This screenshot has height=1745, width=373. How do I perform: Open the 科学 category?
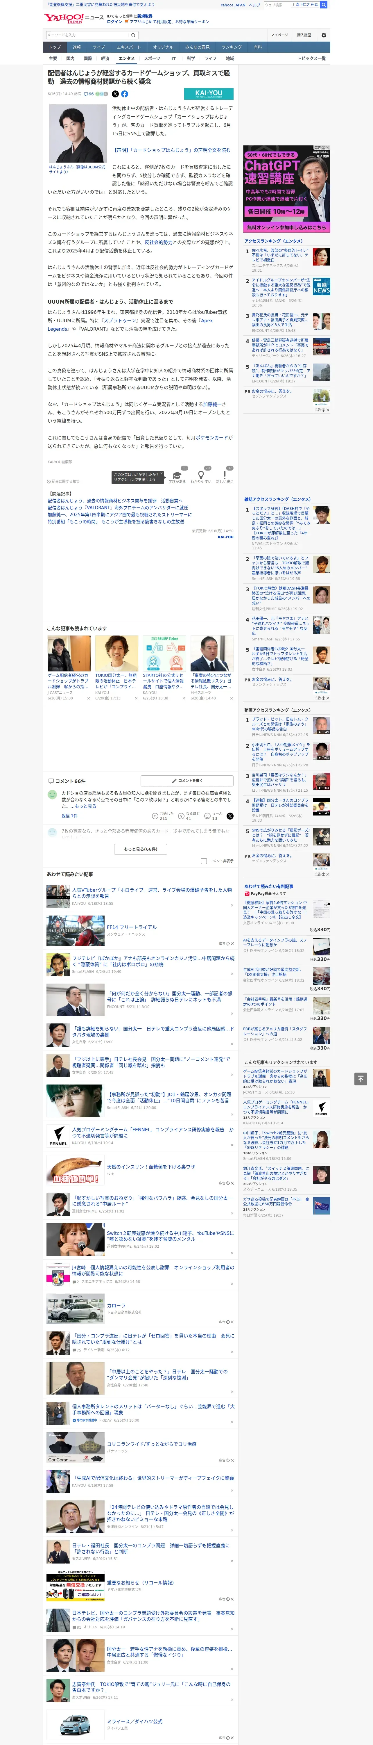(x=191, y=58)
